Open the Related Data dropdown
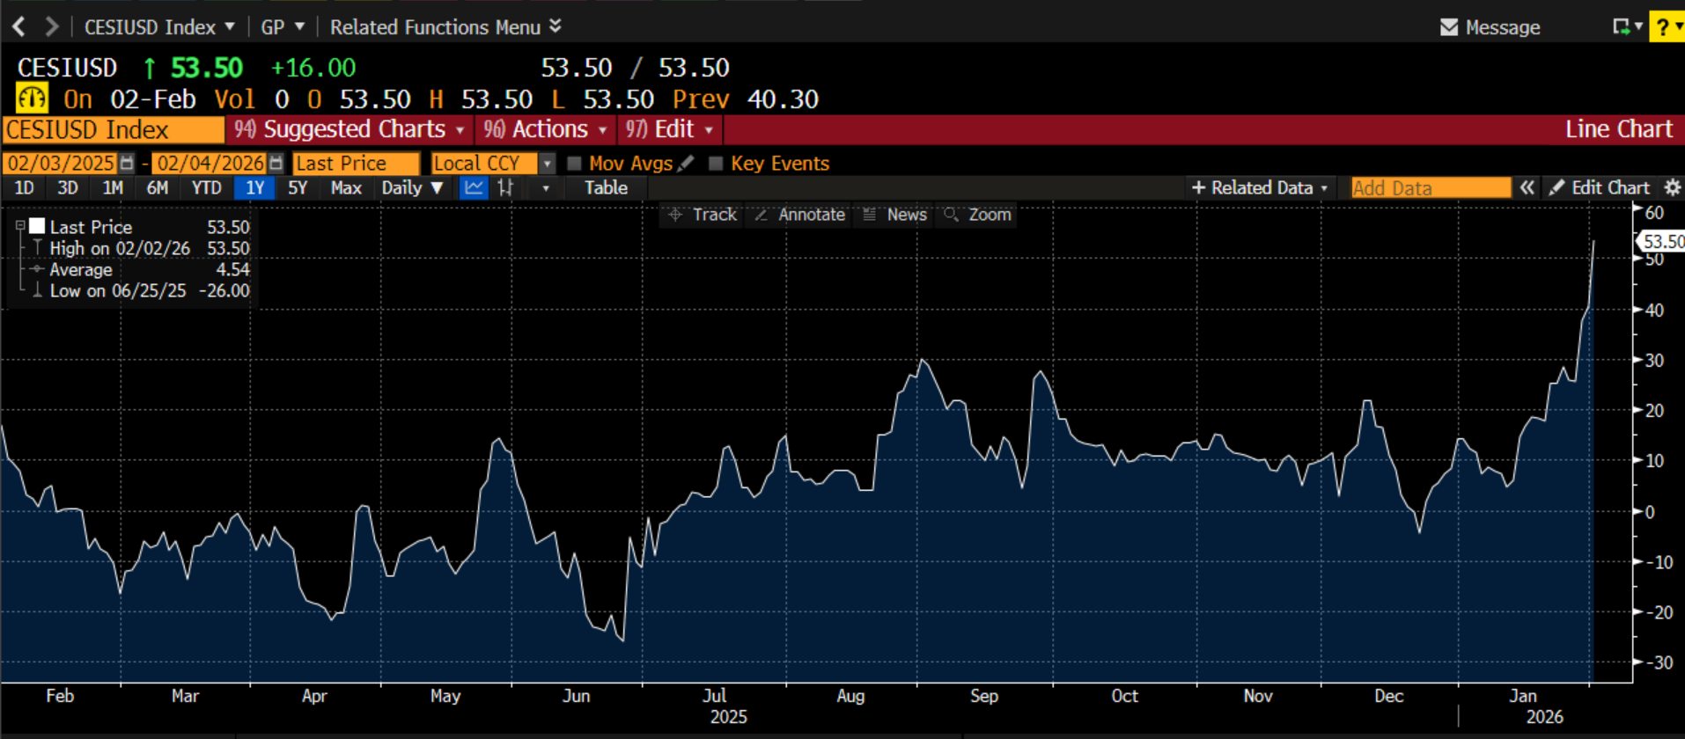This screenshot has width=1685, height=739. point(1260,187)
